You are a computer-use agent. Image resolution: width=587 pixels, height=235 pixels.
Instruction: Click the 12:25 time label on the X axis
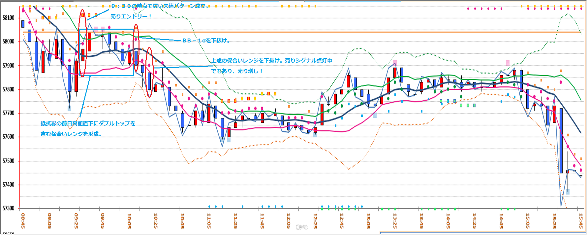(x=315, y=221)
